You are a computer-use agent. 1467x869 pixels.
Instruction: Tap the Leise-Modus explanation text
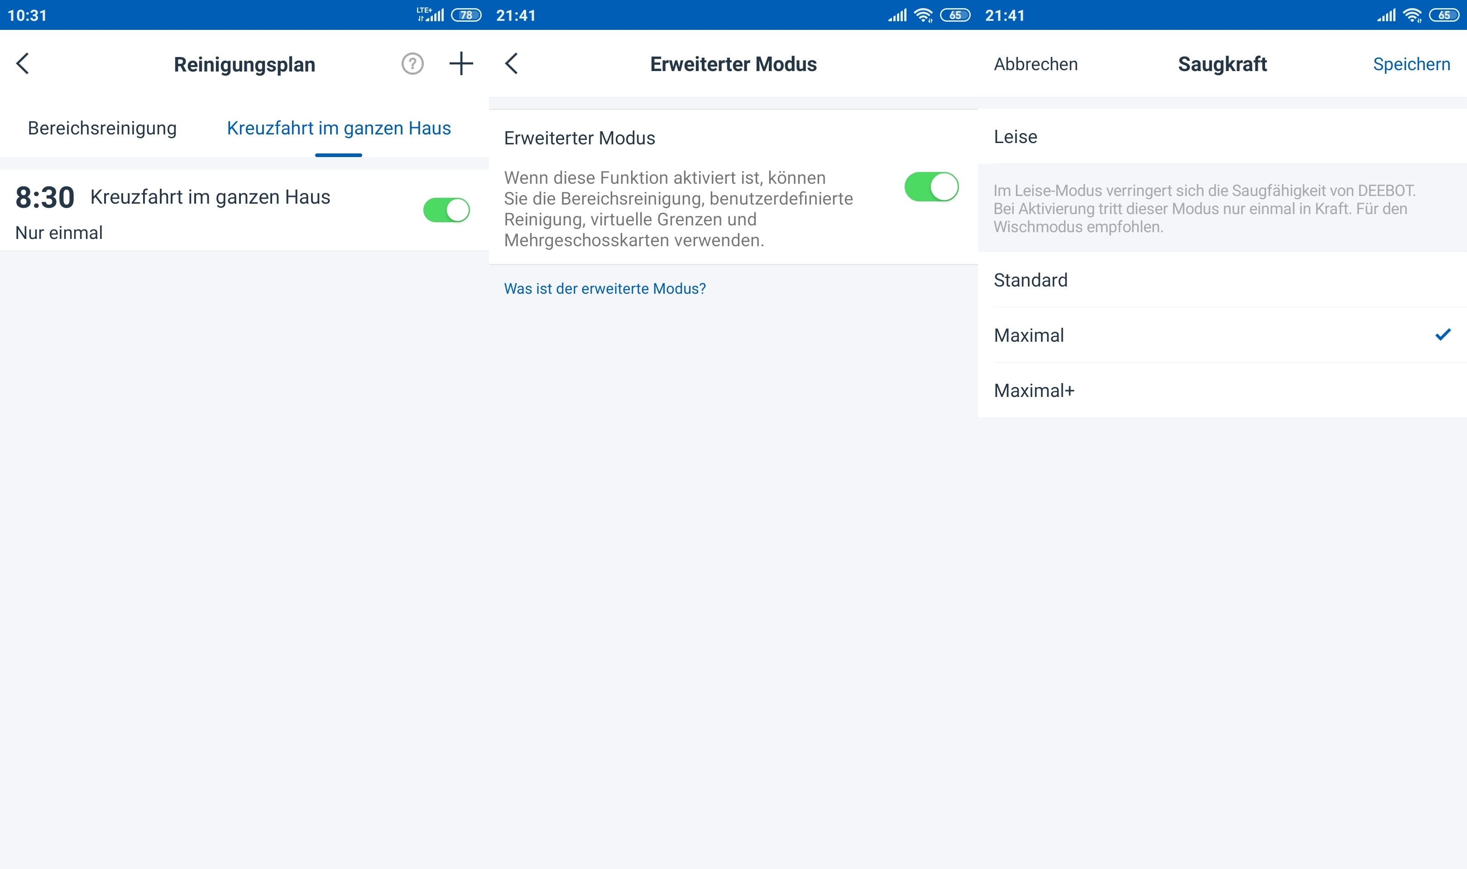[1204, 209]
